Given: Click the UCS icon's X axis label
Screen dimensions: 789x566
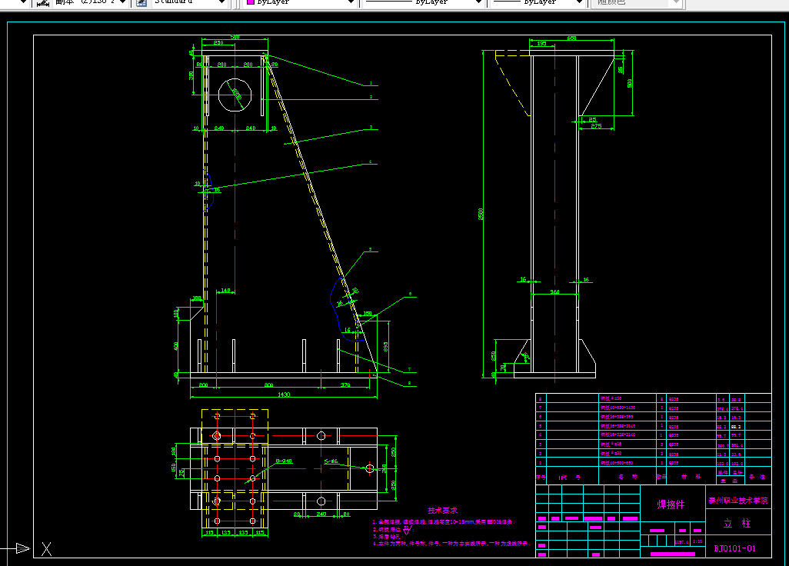Looking at the screenshot, I should point(46,549).
